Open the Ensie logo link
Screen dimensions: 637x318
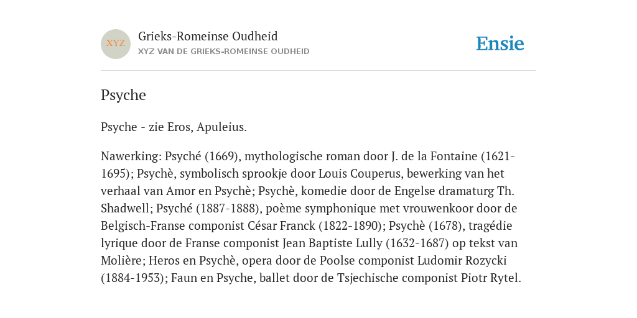click(500, 43)
